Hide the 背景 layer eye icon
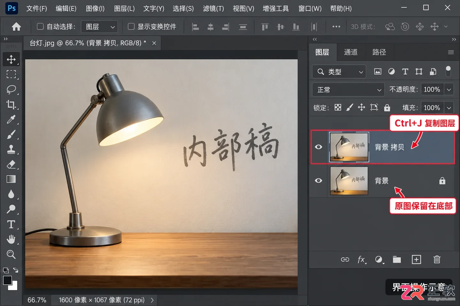Viewport: 460px width, 306px height. pos(318,181)
